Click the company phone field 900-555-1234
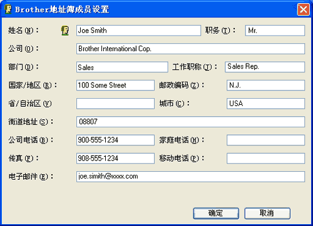This screenshot has width=313, height=226. tap(115, 140)
